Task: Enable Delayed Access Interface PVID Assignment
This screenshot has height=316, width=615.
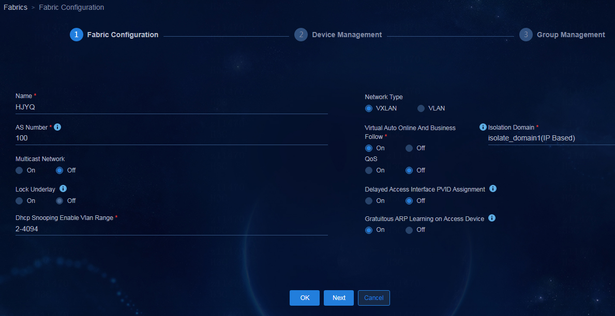Action: pos(369,201)
